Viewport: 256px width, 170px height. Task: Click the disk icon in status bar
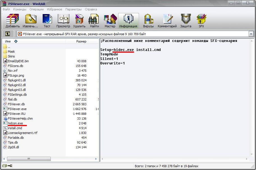(x=4, y=166)
